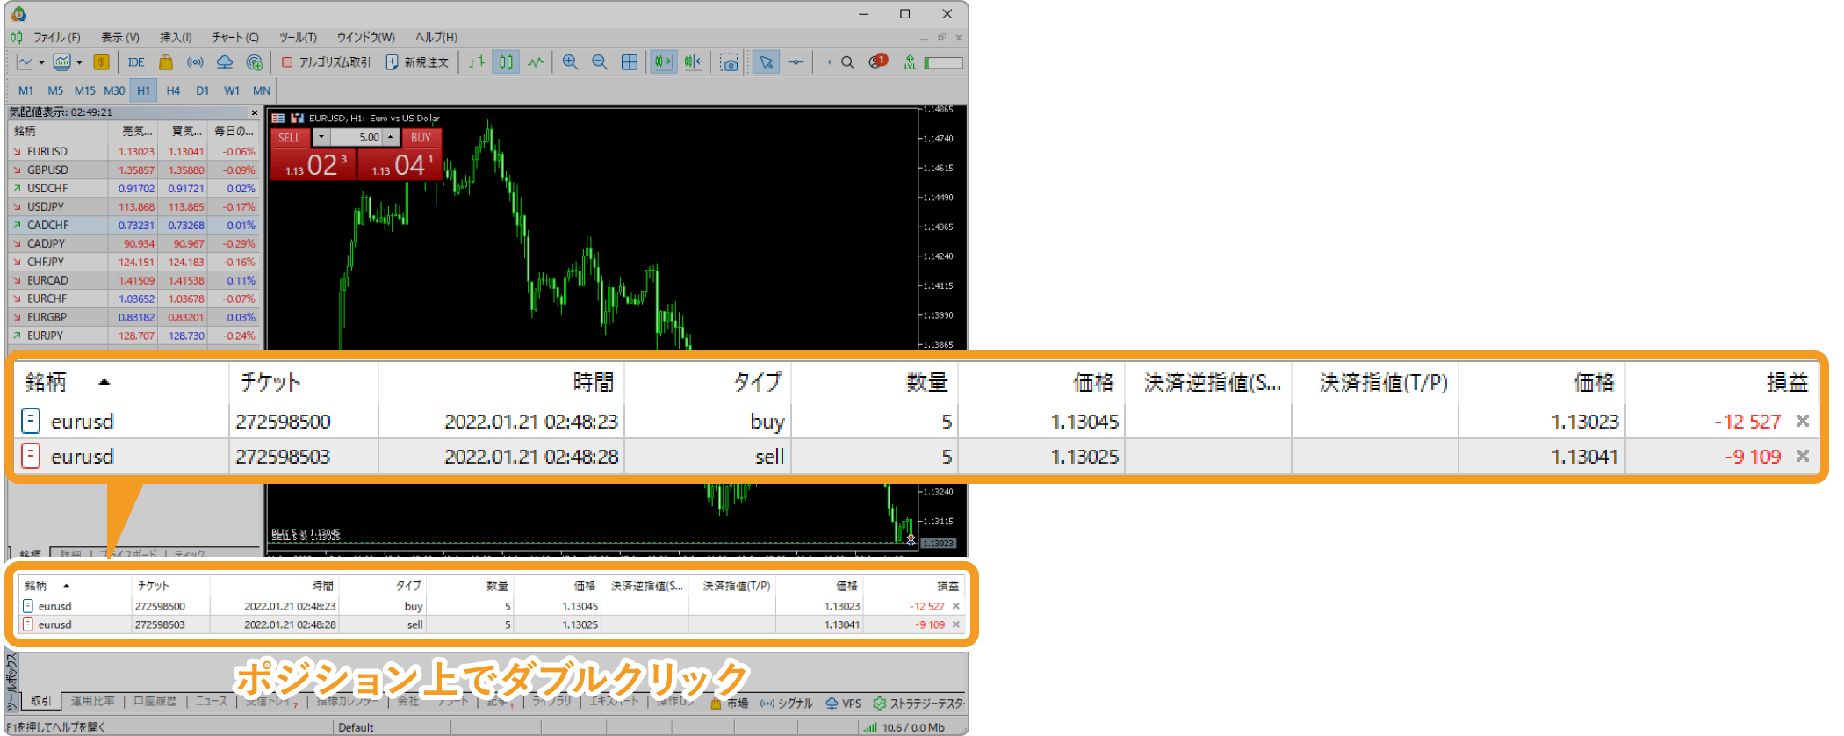The width and height of the screenshot is (1844, 736).
Task: Open the VPS link in toolbox bar
Action: [844, 704]
